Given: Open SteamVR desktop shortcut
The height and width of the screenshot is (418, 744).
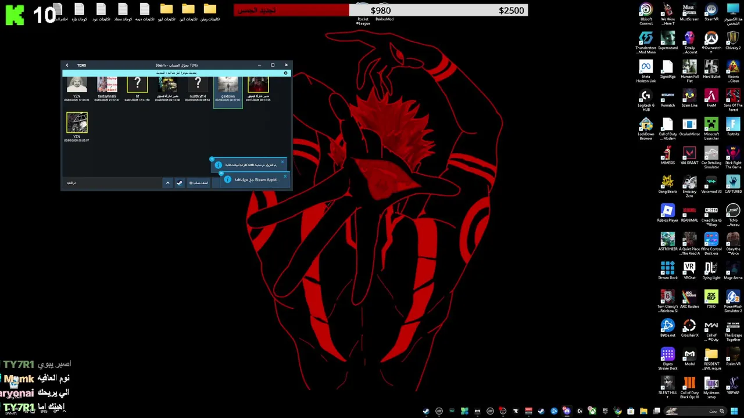Looking at the screenshot, I should pos(711,13).
